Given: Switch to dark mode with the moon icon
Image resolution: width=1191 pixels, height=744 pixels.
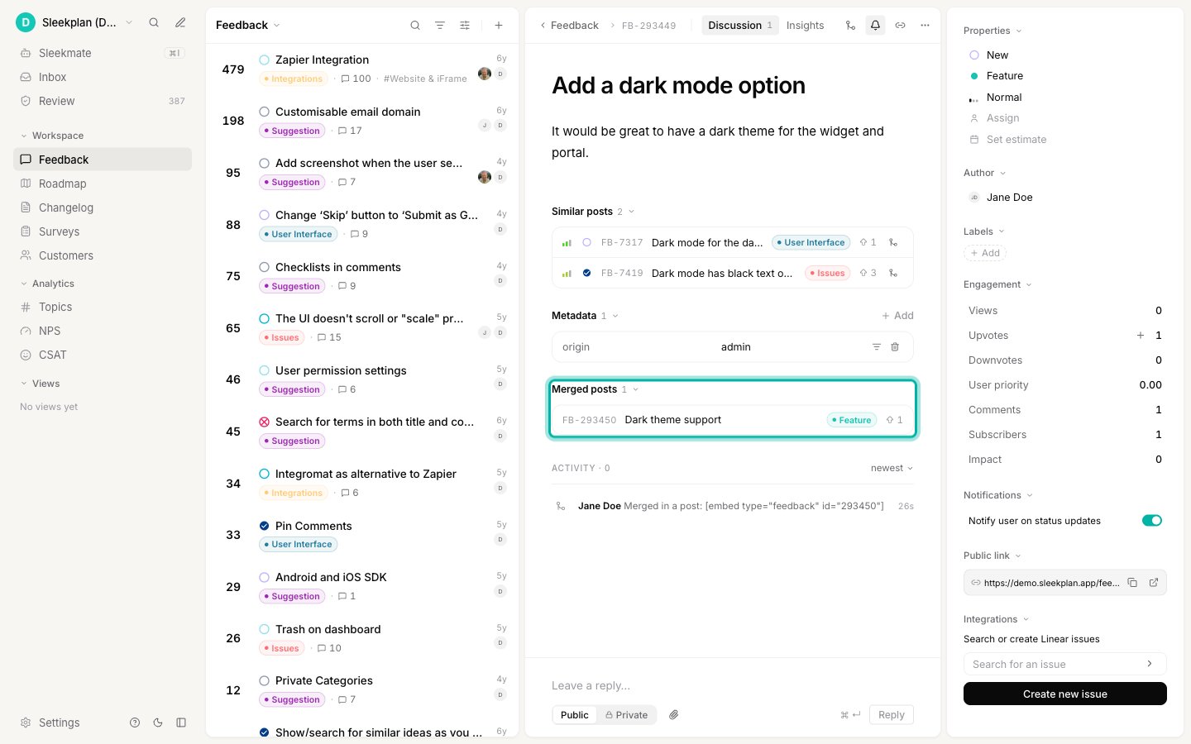Looking at the screenshot, I should (x=158, y=723).
